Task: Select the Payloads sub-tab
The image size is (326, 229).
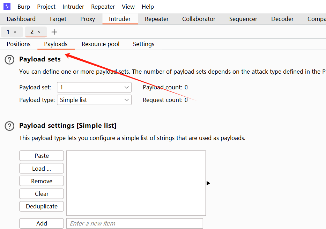Action: (x=56, y=44)
